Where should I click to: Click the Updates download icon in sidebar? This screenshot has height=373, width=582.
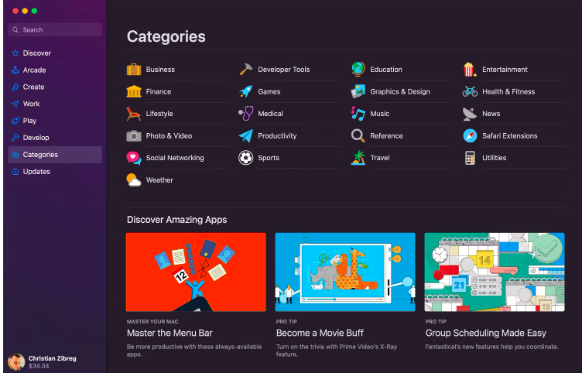coord(15,172)
